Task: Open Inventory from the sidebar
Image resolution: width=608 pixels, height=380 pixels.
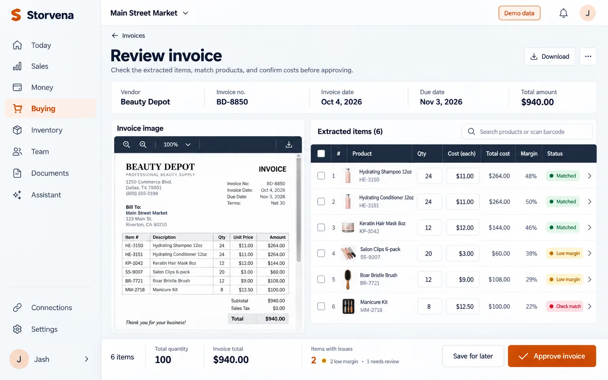Action: [50, 130]
